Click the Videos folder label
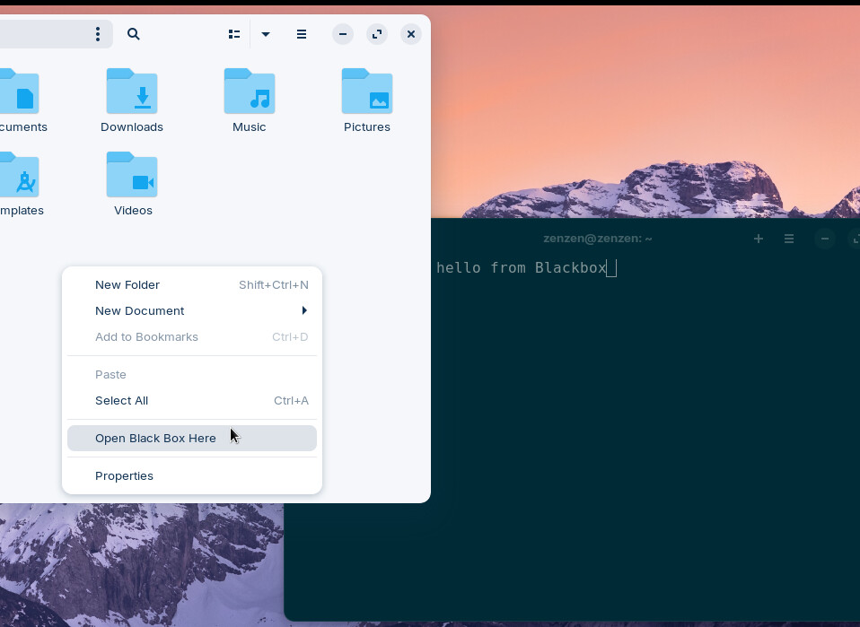The height and width of the screenshot is (627, 860). tap(133, 211)
